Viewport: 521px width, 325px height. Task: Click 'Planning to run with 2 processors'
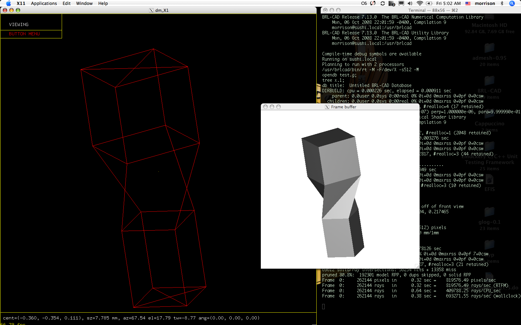(x=363, y=64)
